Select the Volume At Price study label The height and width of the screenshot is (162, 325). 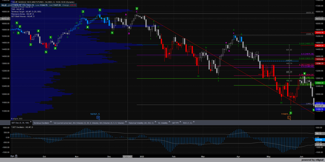pos(22,7)
